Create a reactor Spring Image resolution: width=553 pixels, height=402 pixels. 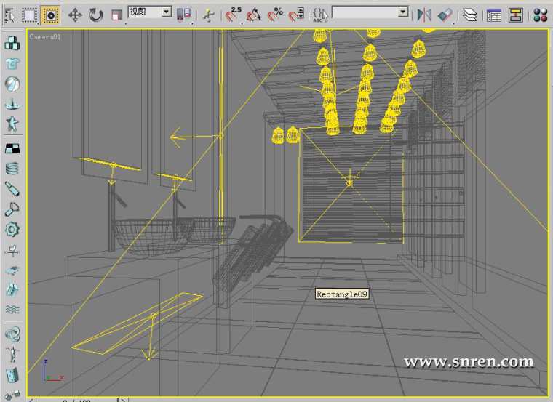[x=12, y=169]
